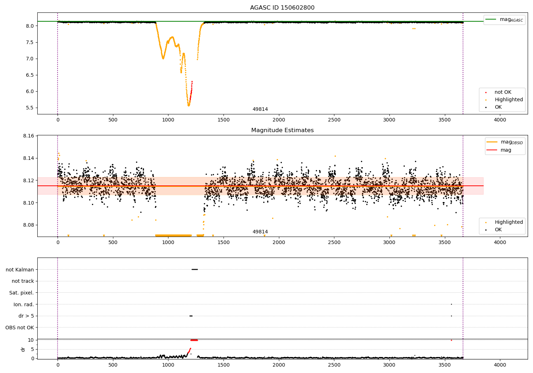Click "Highlighted" in the Magnitude Estimates legend

(503, 222)
